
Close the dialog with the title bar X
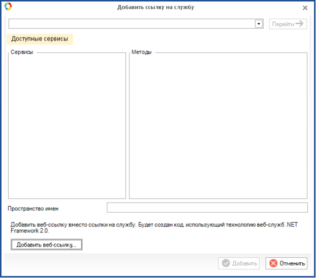(x=305, y=8)
